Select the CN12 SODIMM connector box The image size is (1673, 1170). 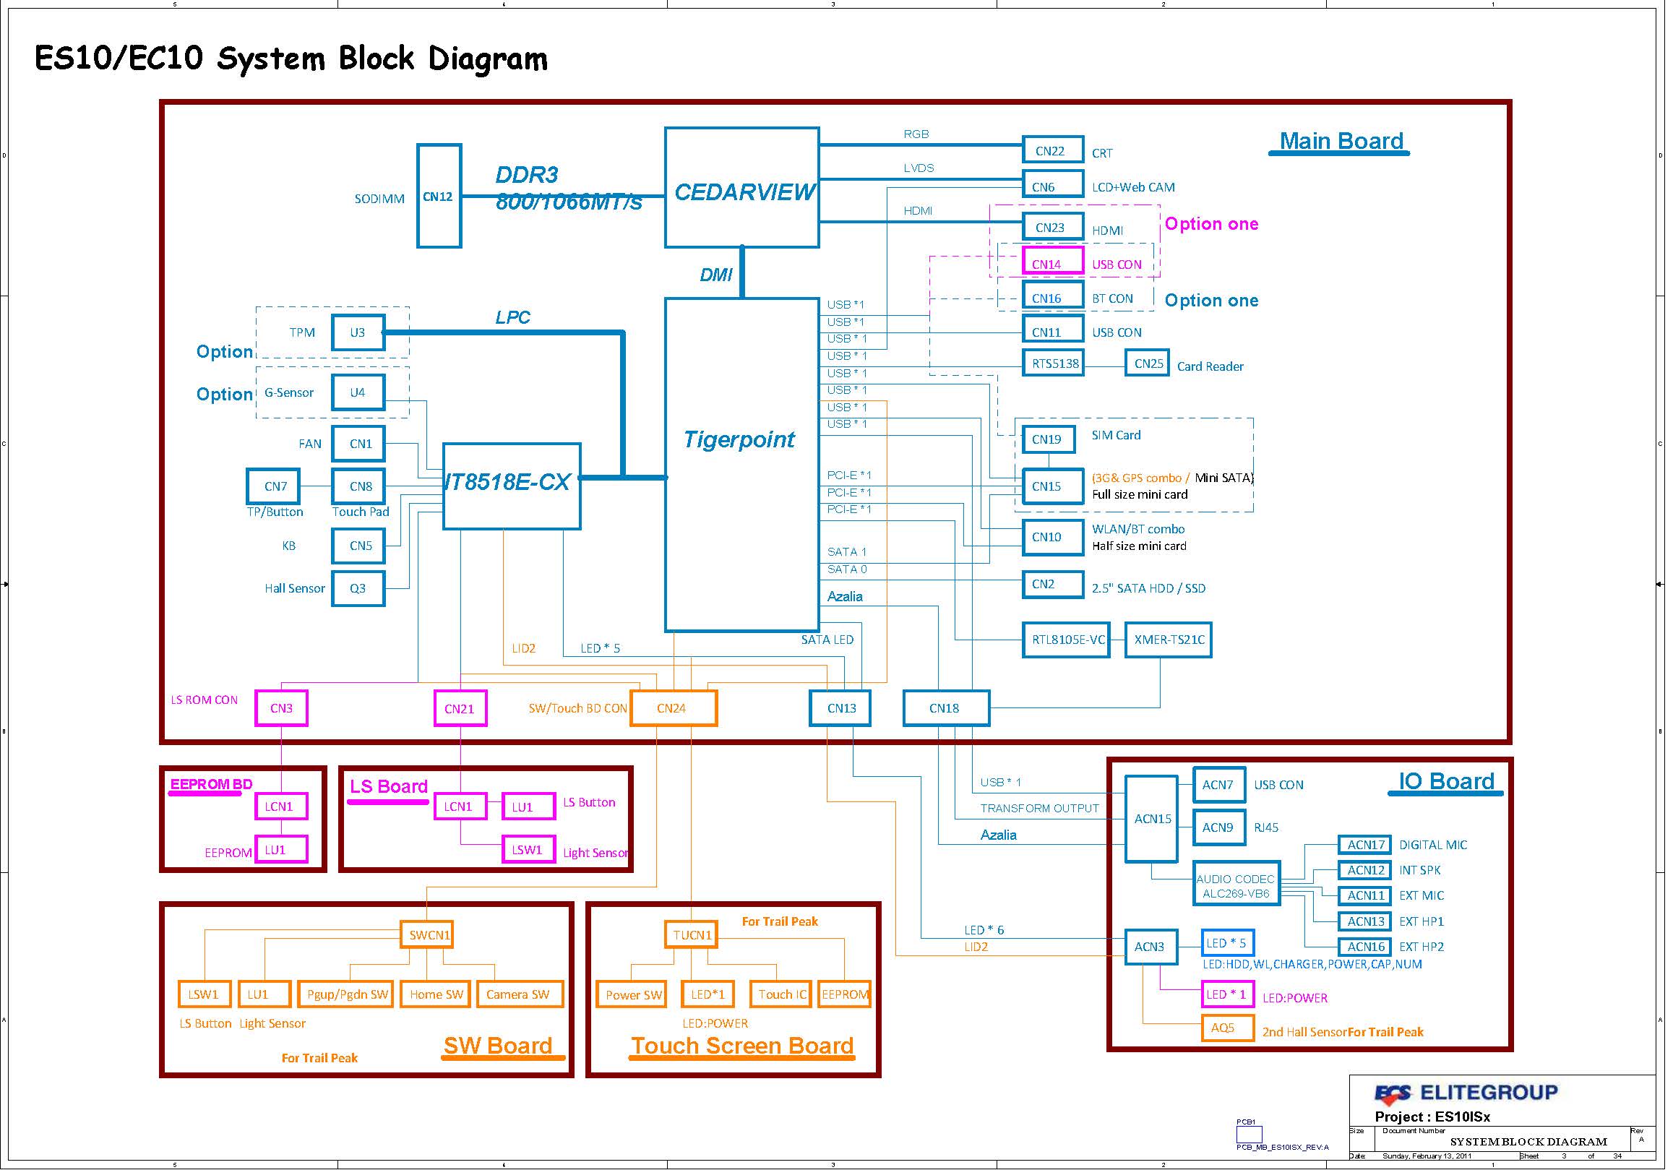pos(440,197)
